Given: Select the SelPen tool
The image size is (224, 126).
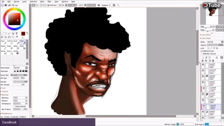Looking at the screenshot, I should pos(16,48).
